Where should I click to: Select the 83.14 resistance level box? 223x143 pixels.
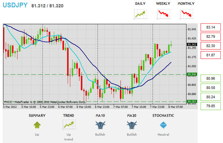click(x=211, y=27)
